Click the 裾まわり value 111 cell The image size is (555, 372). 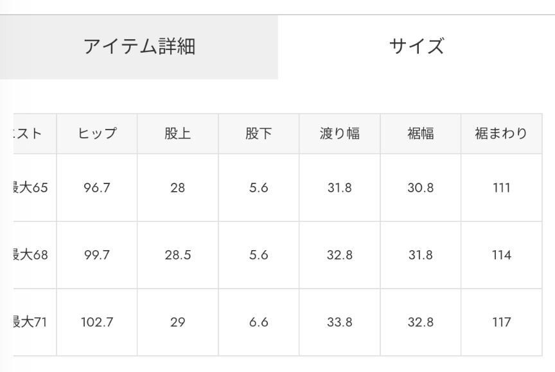[501, 188]
